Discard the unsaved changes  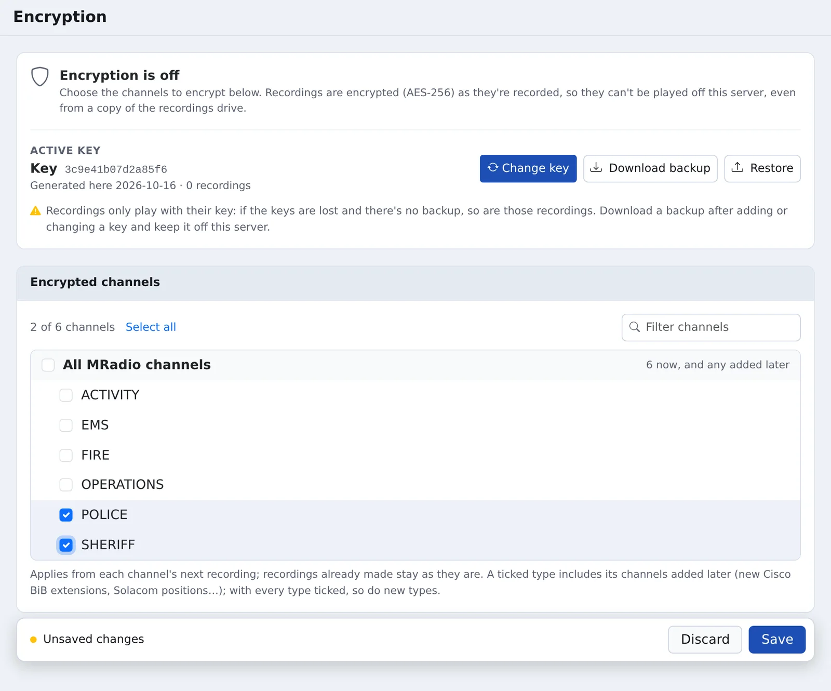(704, 640)
